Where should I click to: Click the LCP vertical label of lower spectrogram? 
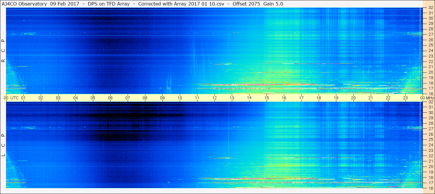tap(3, 145)
